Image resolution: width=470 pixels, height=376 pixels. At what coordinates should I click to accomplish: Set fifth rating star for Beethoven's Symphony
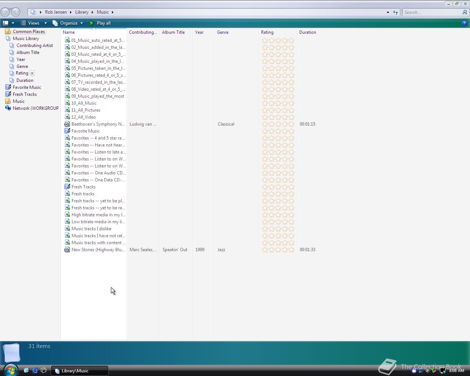(291, 124)
